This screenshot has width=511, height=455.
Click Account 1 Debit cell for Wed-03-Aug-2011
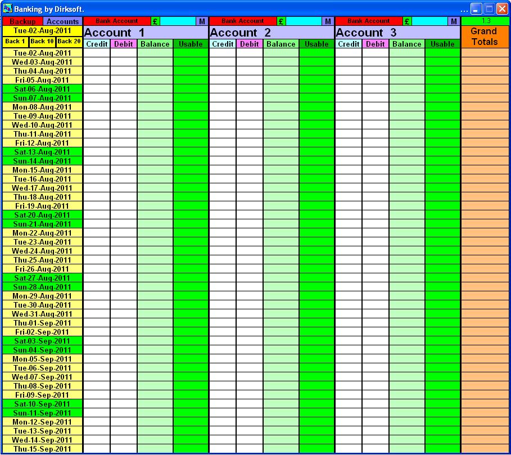124,62
